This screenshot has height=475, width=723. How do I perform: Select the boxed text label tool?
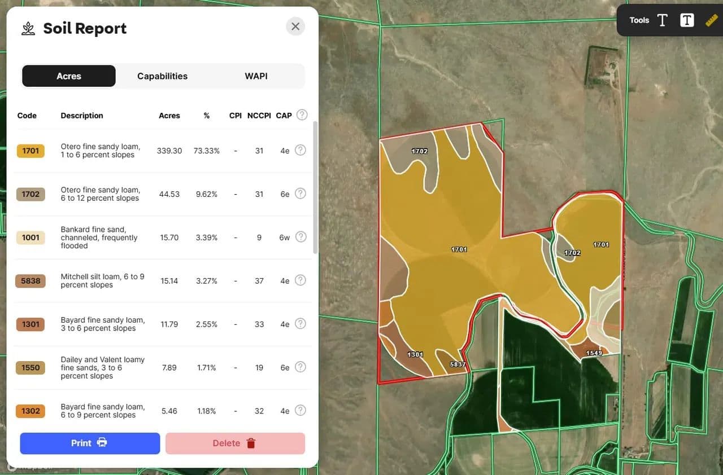tap(687, 20)
